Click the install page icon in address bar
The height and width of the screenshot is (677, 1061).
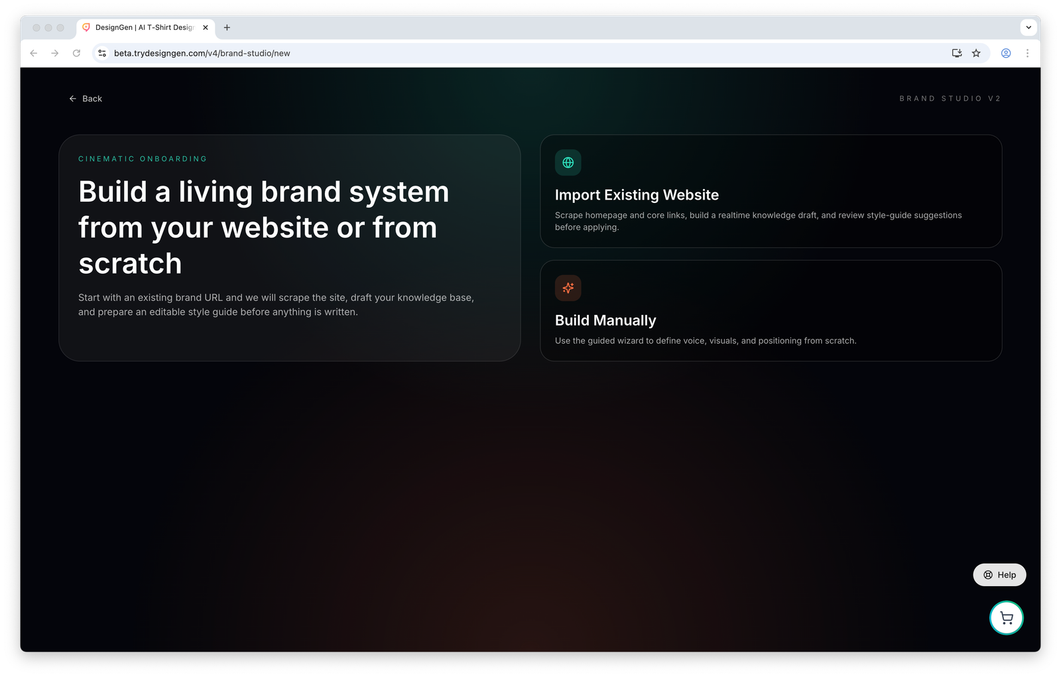pos(956,53)
